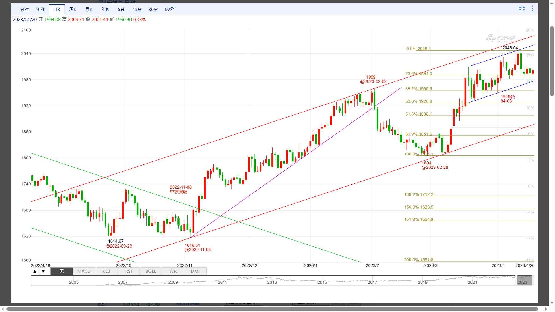The image size is (555, 312).
Task: Switch to the 15分 interval tab
Action: 137,9
